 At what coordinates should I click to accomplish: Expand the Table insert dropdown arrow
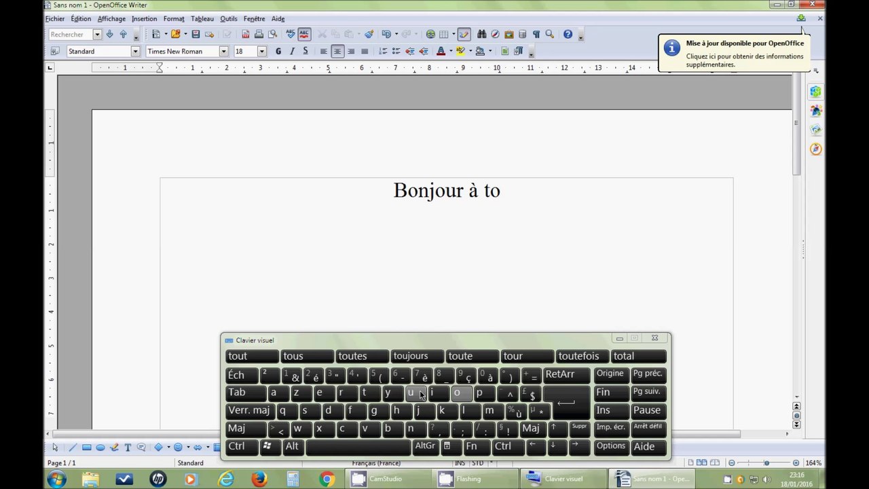pos(453,34)
